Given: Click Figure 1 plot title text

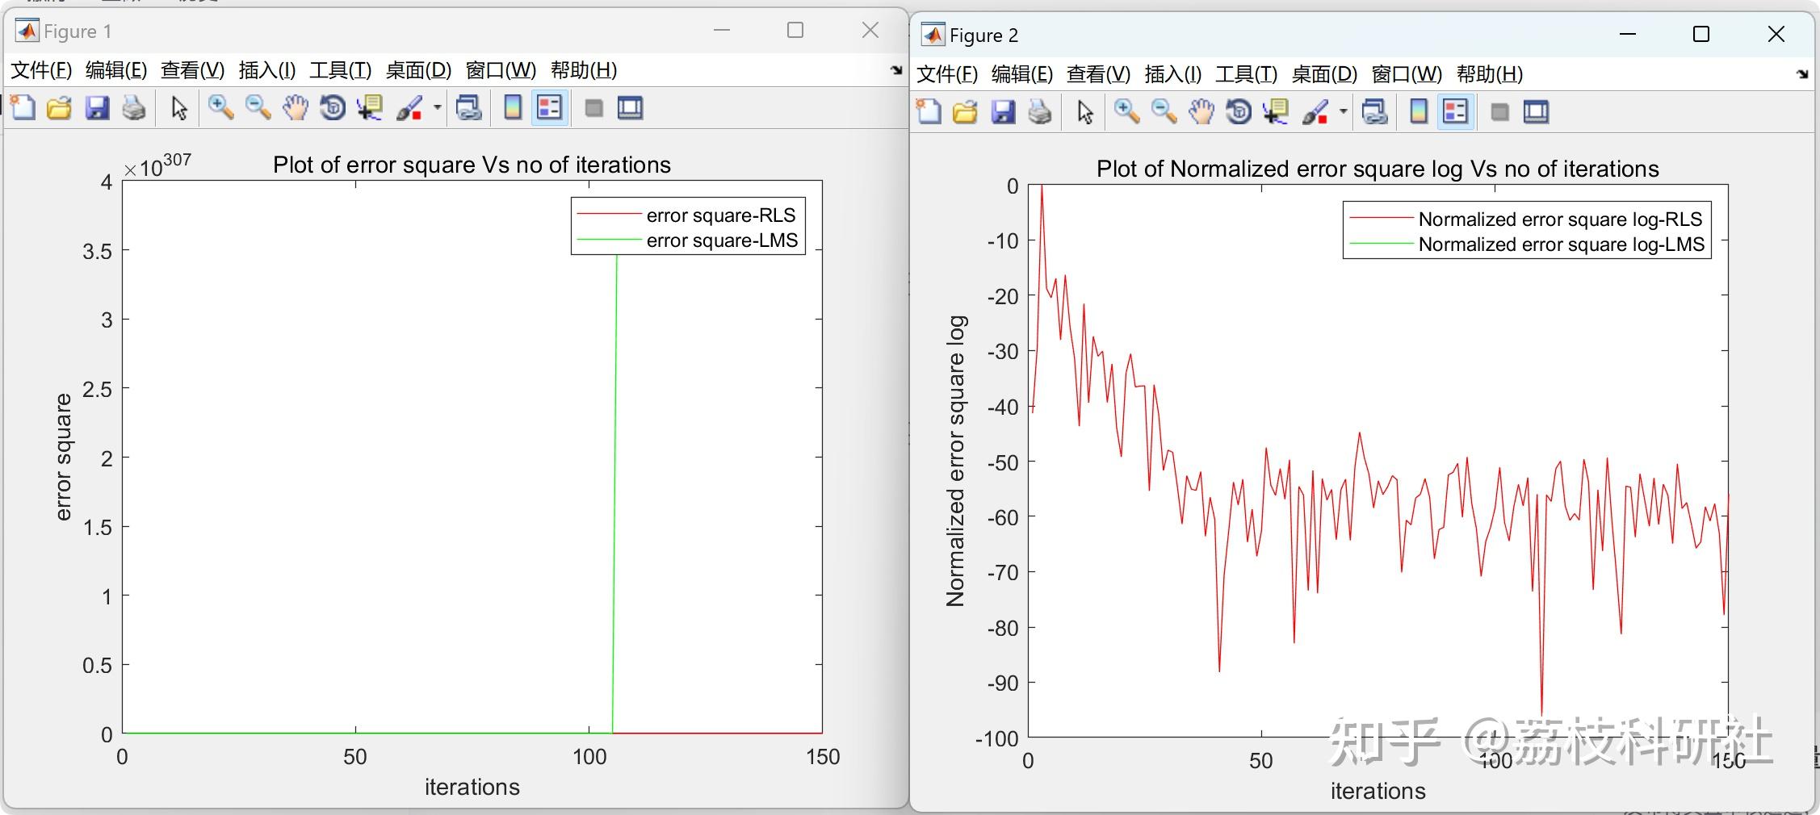Looking at the screenshot, I should (x=472, y=165).
